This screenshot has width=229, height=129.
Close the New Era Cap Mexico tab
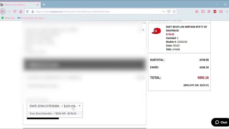point(38,5)
